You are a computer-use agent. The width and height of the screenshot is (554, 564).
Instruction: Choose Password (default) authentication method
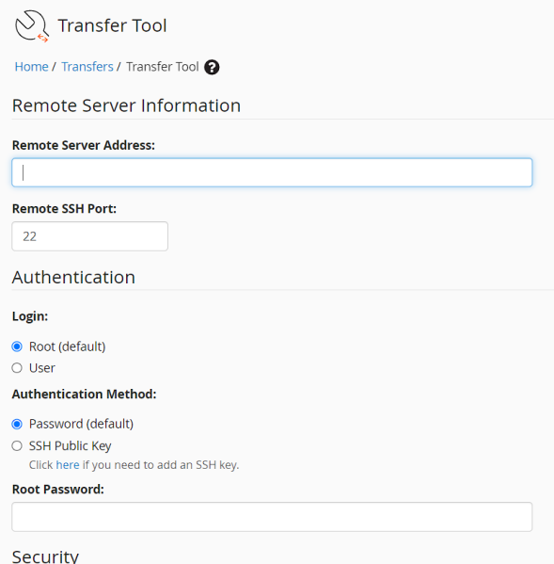tap(17, 424)
